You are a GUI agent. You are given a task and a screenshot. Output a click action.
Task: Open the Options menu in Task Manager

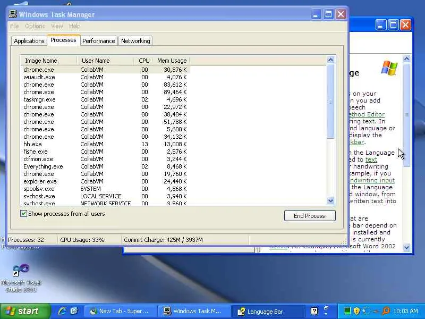[x=35, y=26]
